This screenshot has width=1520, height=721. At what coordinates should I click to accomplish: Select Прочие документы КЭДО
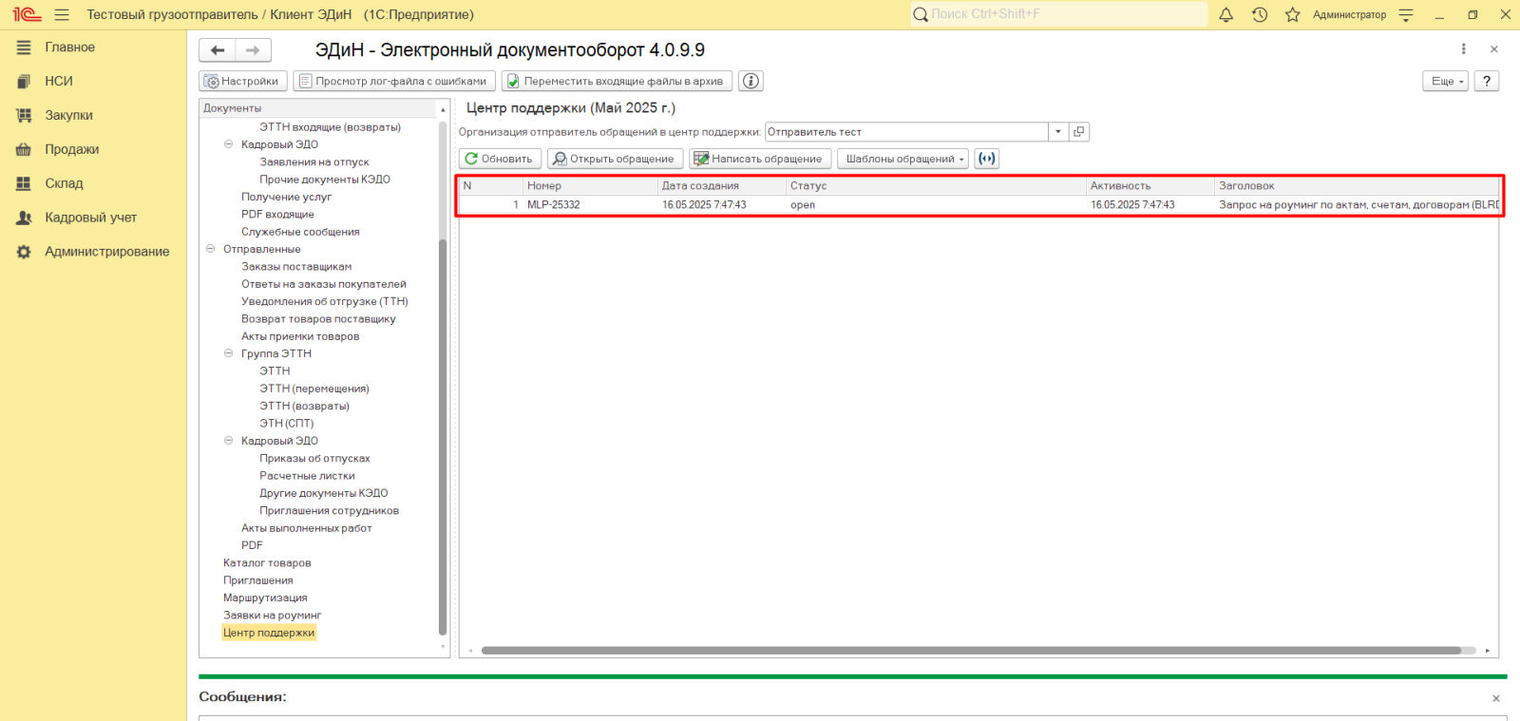coord(325,180)
